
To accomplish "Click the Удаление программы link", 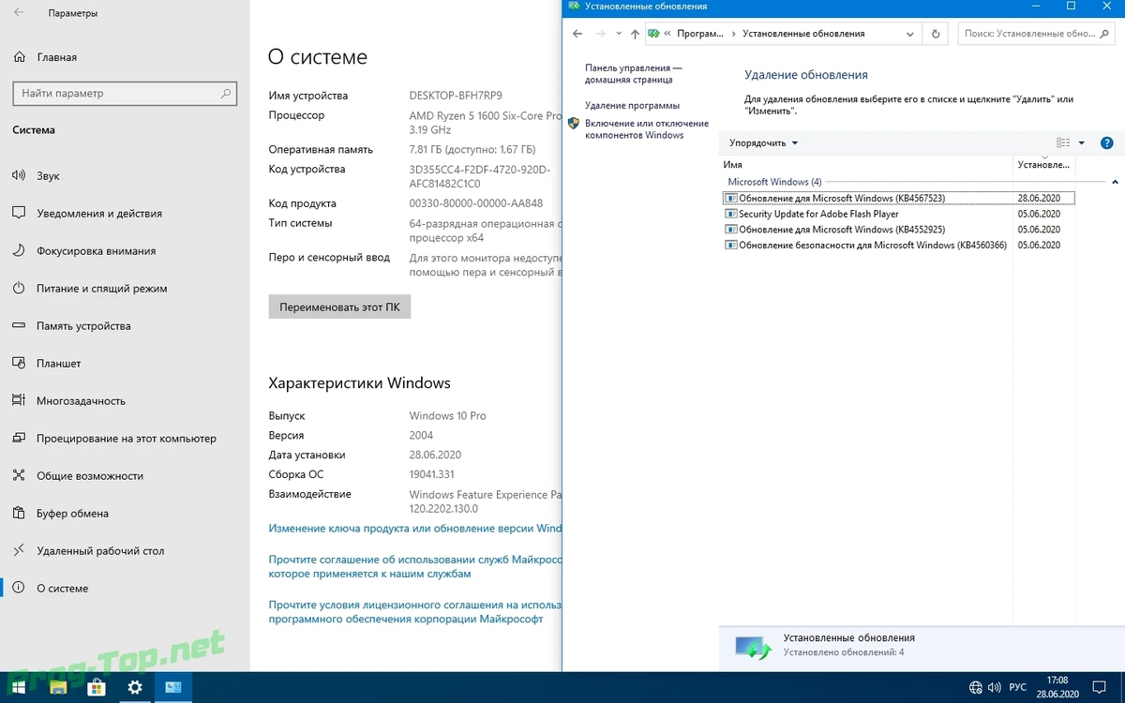I will pyautogui.click(x=632, y=106).
